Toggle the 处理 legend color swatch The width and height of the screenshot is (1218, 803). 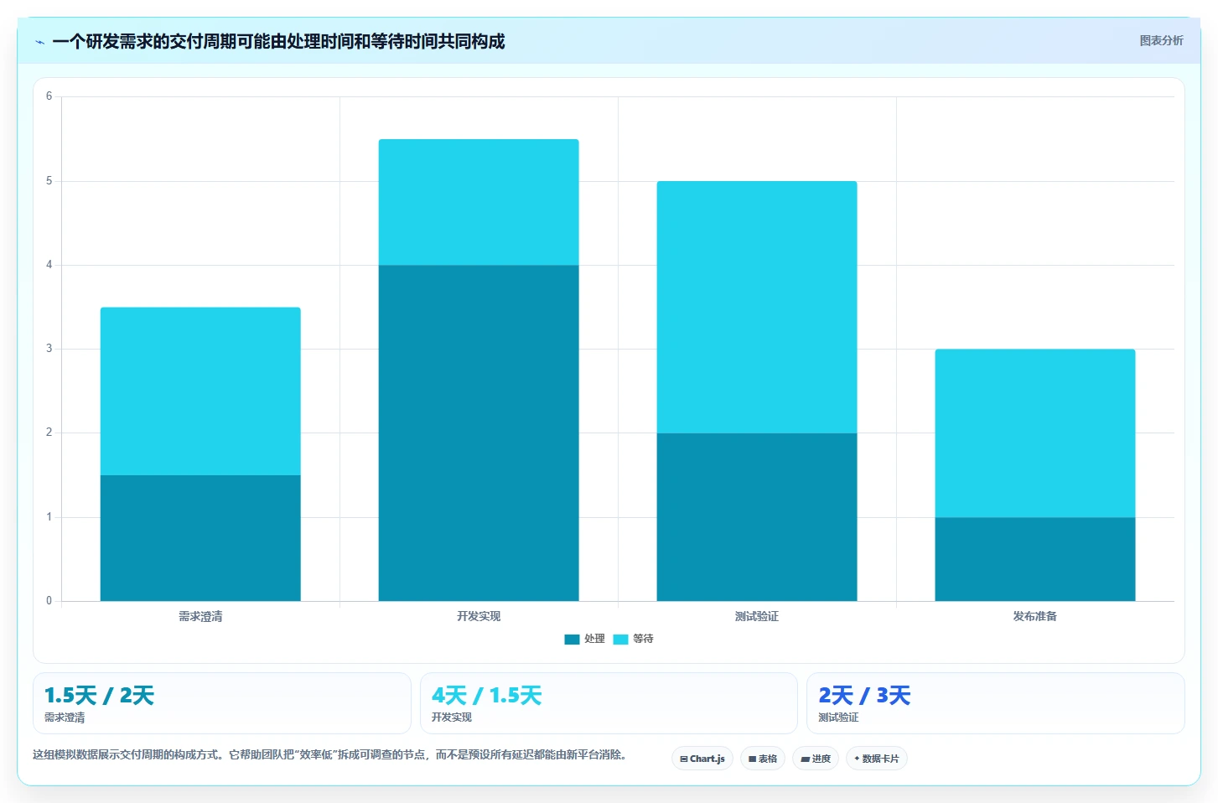click(x=572, y=639)
